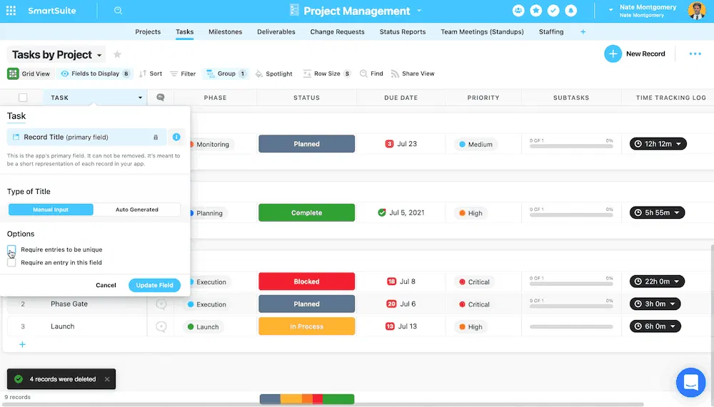
Task: Click the orange In Process status cell
Action: [x=306, y=326]
